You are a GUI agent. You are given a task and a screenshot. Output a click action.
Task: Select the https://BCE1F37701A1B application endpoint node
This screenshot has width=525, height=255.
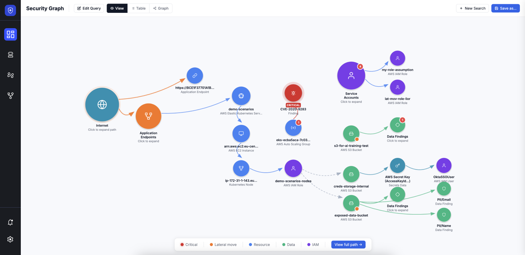(195, 76)
